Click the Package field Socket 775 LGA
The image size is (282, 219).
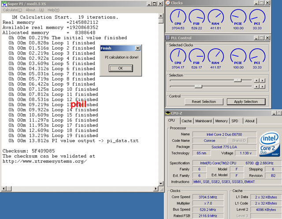224,147
